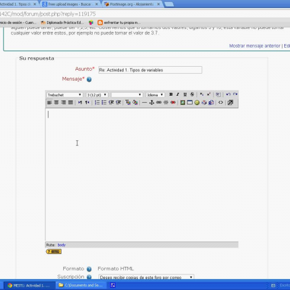This screenshot has height=290, width=290.
Task: Open Idioma language dropdown
Action: tap(155, 95)
